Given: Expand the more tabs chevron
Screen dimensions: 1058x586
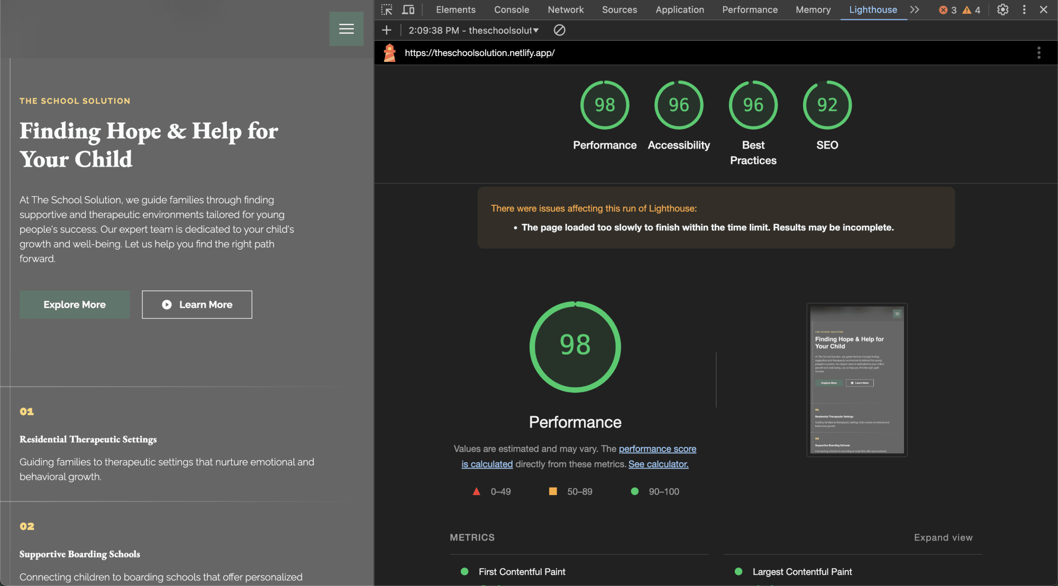Looking at the screenshot, I should tap(915, 10).
